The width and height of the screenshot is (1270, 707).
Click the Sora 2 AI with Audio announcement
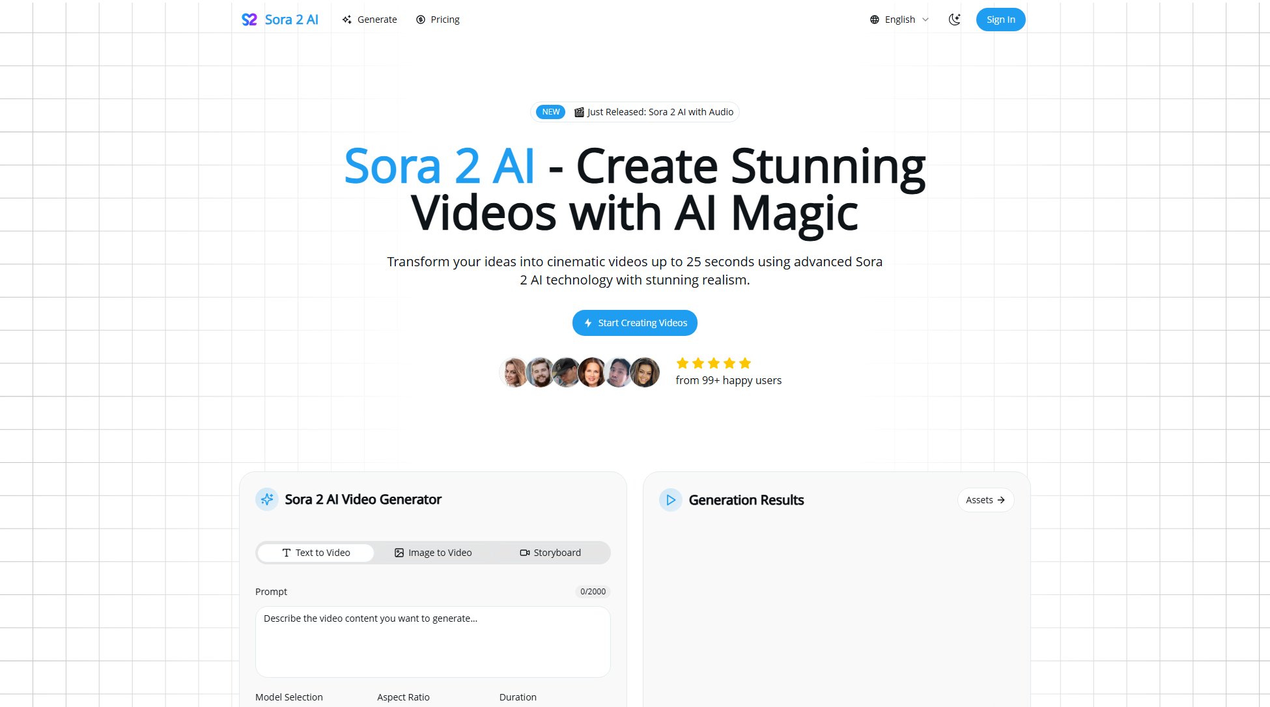[634, 111]
